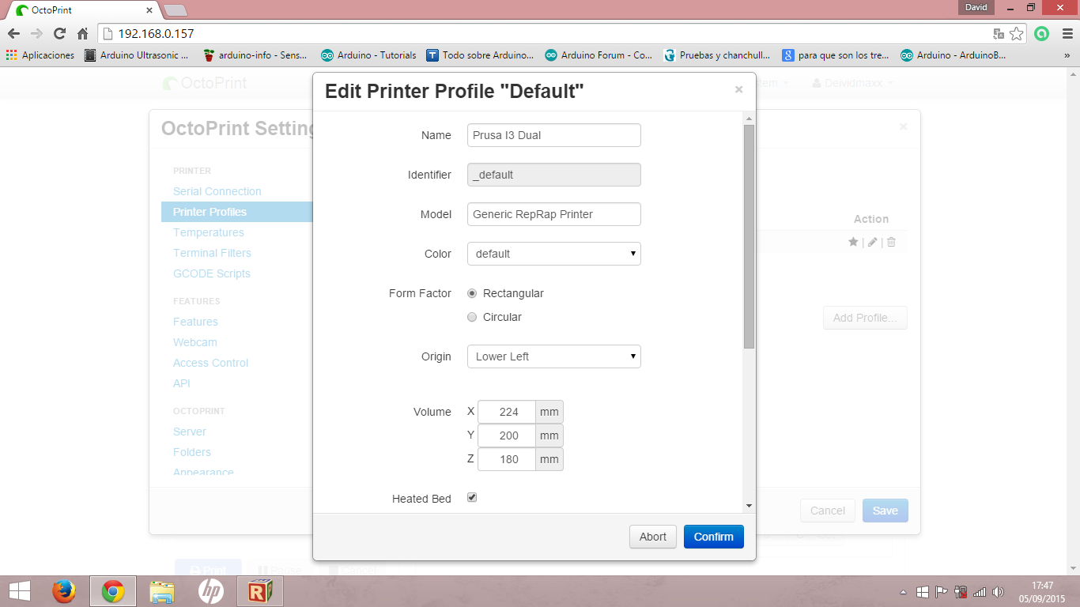
Task: Open the Color dropdown
Action: 554,254
